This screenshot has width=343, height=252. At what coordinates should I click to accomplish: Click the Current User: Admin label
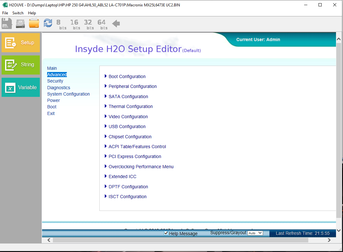pos(258,40)
